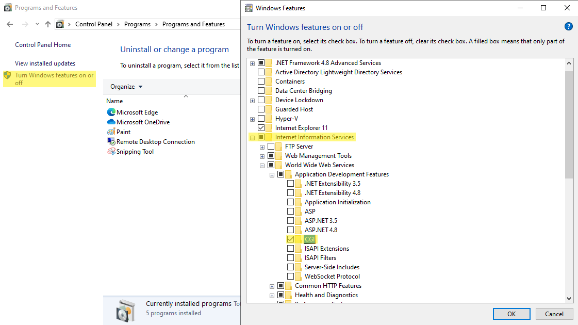Expand the Device Lockdown node
578x325 pixels.
pos(253,101)
